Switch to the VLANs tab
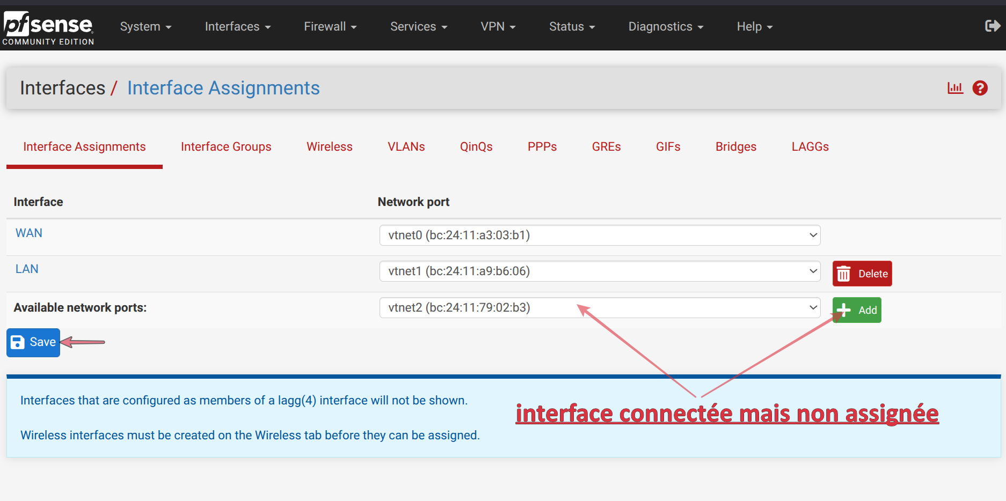Viewport: 1006px width, 501px height. point(406,147)
